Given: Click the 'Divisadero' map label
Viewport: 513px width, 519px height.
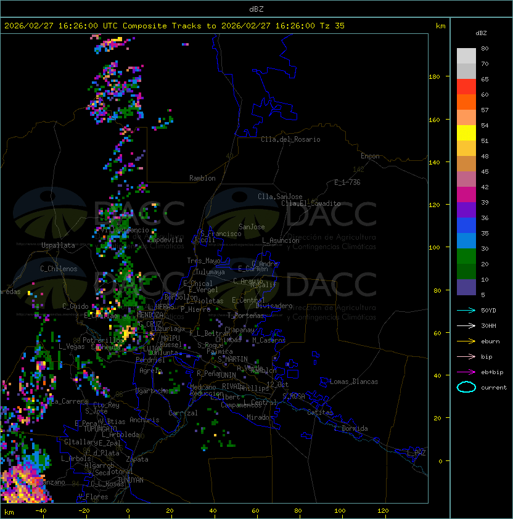Looking at the screenshot, I should point(274,306).
